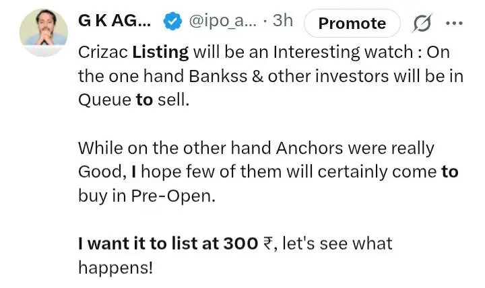Click the word "Queue" in the tweet
Image resolution: width=485 pixels, height=288 pixels.
click(104, 100)
